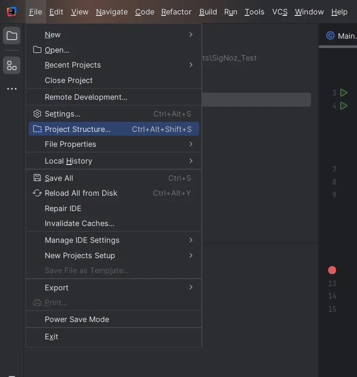Open Project Structure from File menu
This screenshot has width=357, height=377.
[x=114, y=129]
